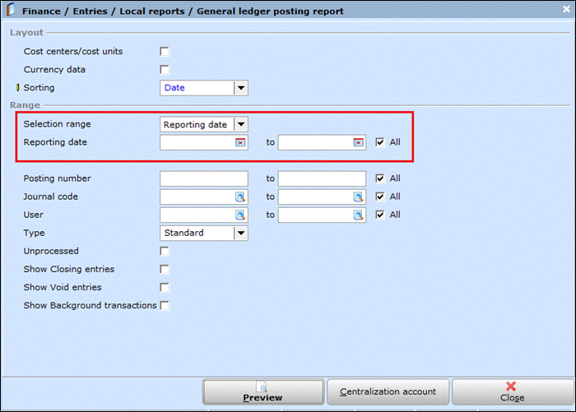Uncheck All for Posting number
This screenshot has height=412, width=576.
(380, 178)
